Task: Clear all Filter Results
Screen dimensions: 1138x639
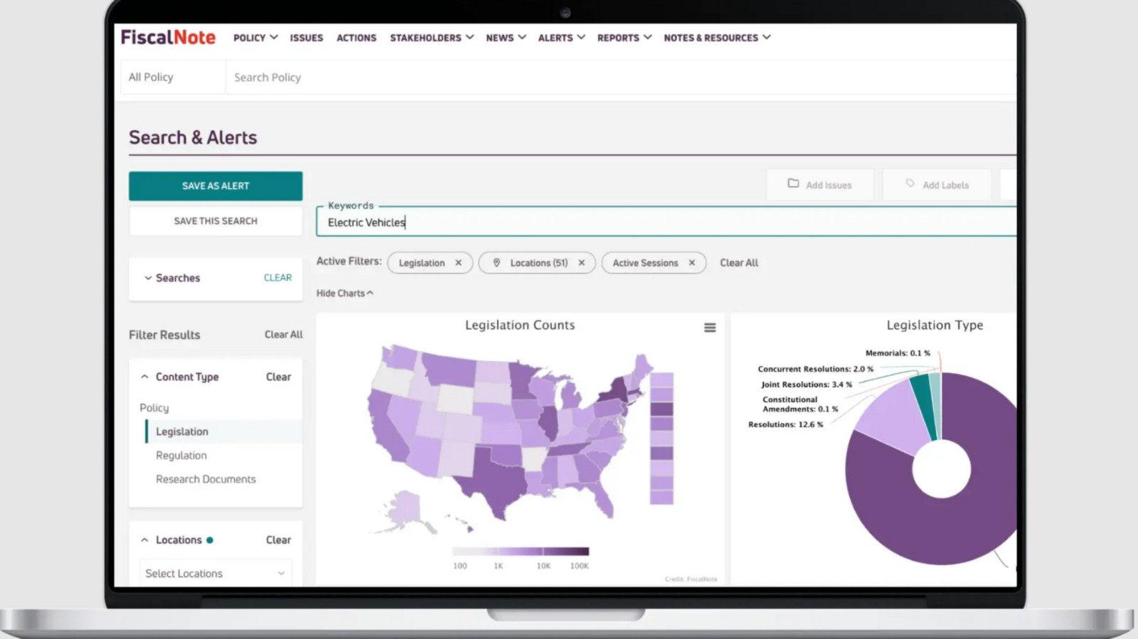Action: point(284,335)
